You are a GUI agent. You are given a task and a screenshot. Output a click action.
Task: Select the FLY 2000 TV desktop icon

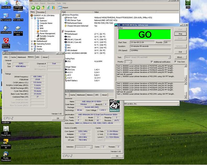coord(18,17)
